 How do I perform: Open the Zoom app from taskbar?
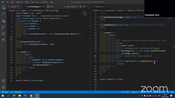pyautogui.click(x=25, y=96)
